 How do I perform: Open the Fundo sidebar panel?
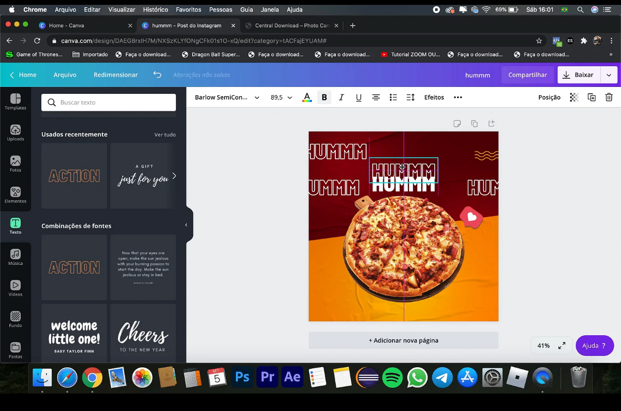[x=16, y=319]
